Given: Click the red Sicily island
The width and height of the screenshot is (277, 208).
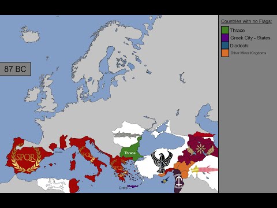Looking at the screenshot, I should tap(91, 178).
